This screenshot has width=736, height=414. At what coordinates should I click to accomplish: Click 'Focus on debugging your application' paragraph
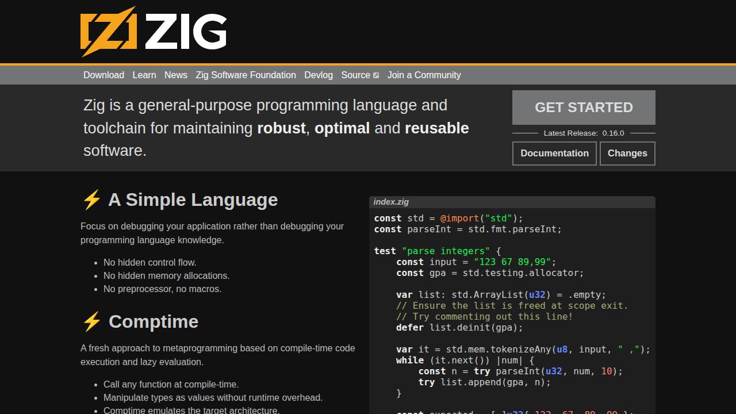pos(212,233)
